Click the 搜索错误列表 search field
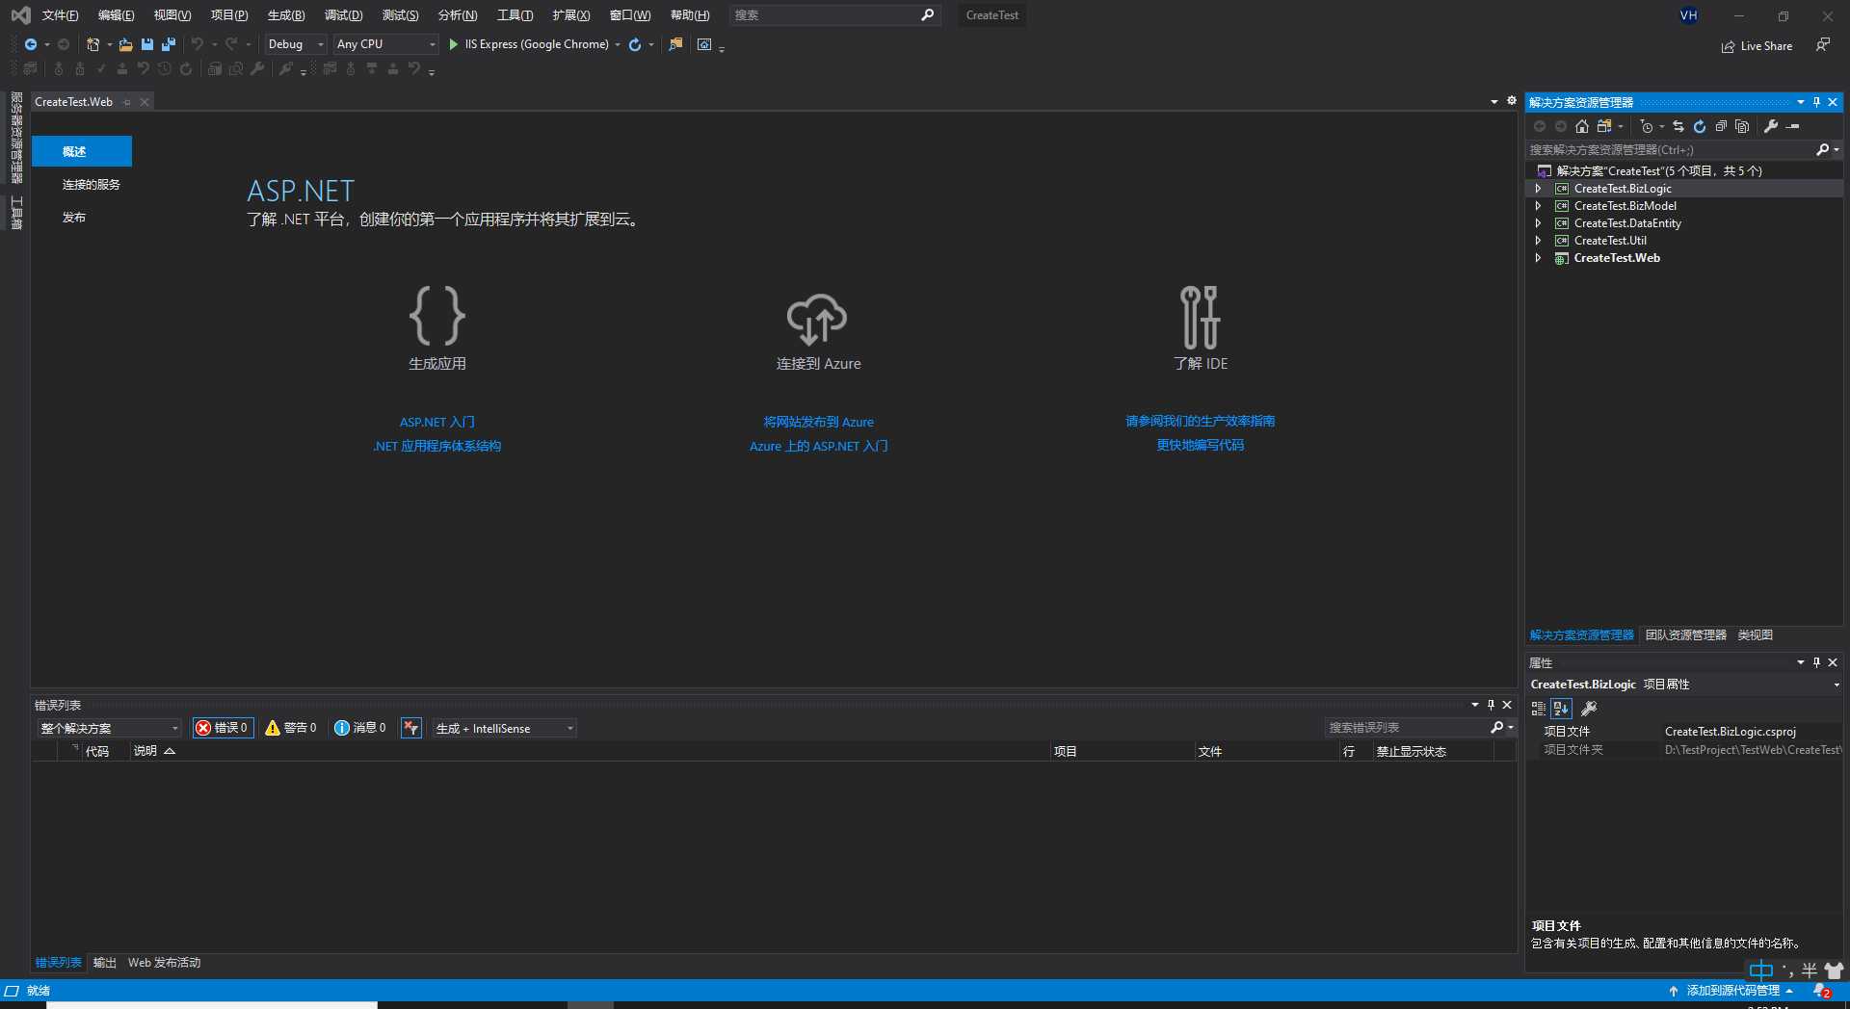1850x1009 pixels. point(1407,728)
